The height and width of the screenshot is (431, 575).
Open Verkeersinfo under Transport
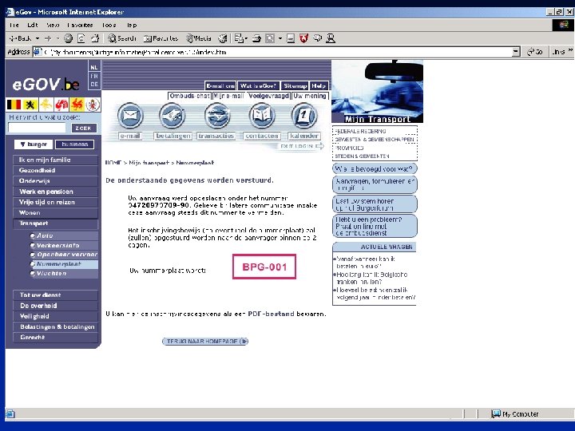point(64,245)
